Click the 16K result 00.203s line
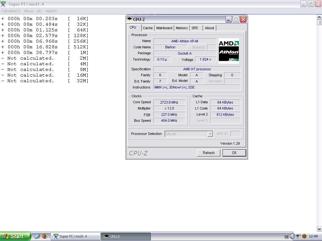 (45, 19)
